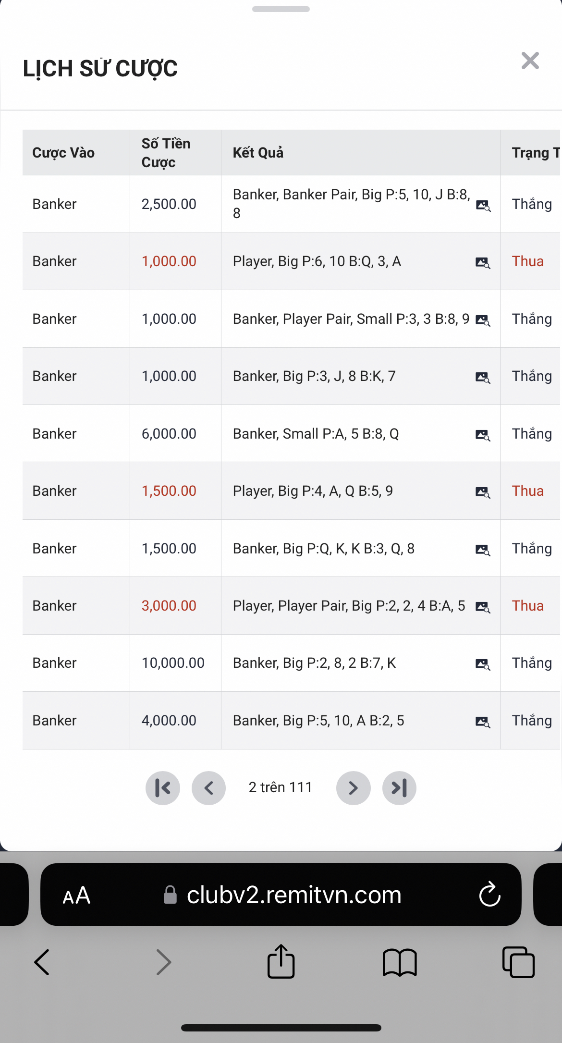Go back in Safari browser

pyautogui.click(x=42, y=962)
